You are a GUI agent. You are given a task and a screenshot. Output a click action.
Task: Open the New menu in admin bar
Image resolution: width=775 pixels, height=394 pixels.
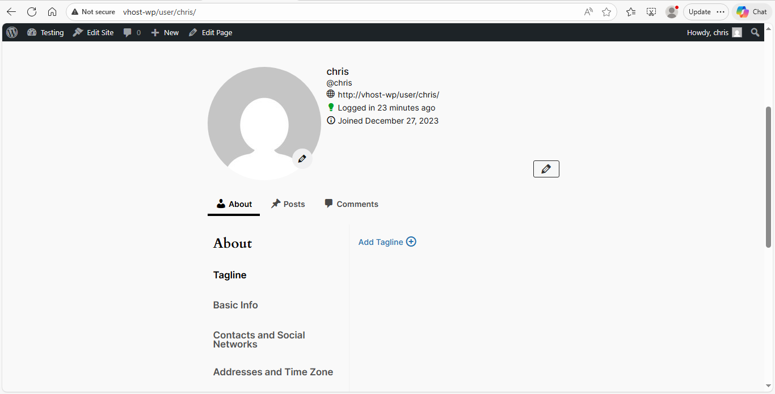[x=165, y=32]
